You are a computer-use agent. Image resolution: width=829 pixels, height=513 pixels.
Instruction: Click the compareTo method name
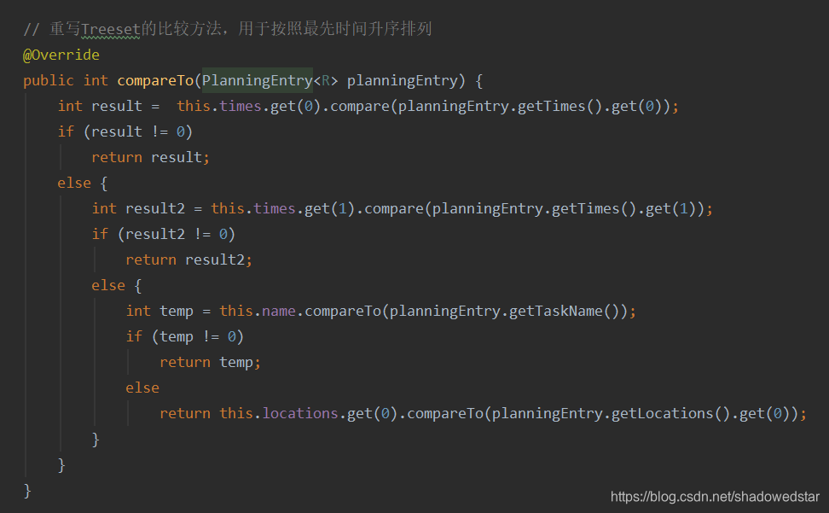155,80
